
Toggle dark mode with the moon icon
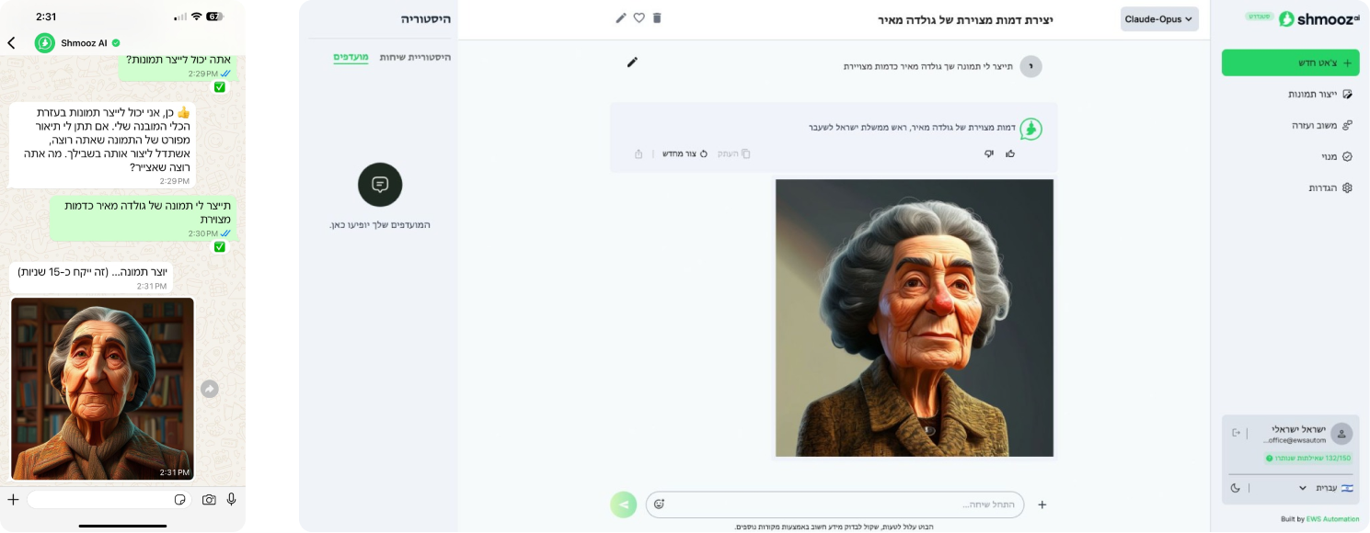(1236, 488)
